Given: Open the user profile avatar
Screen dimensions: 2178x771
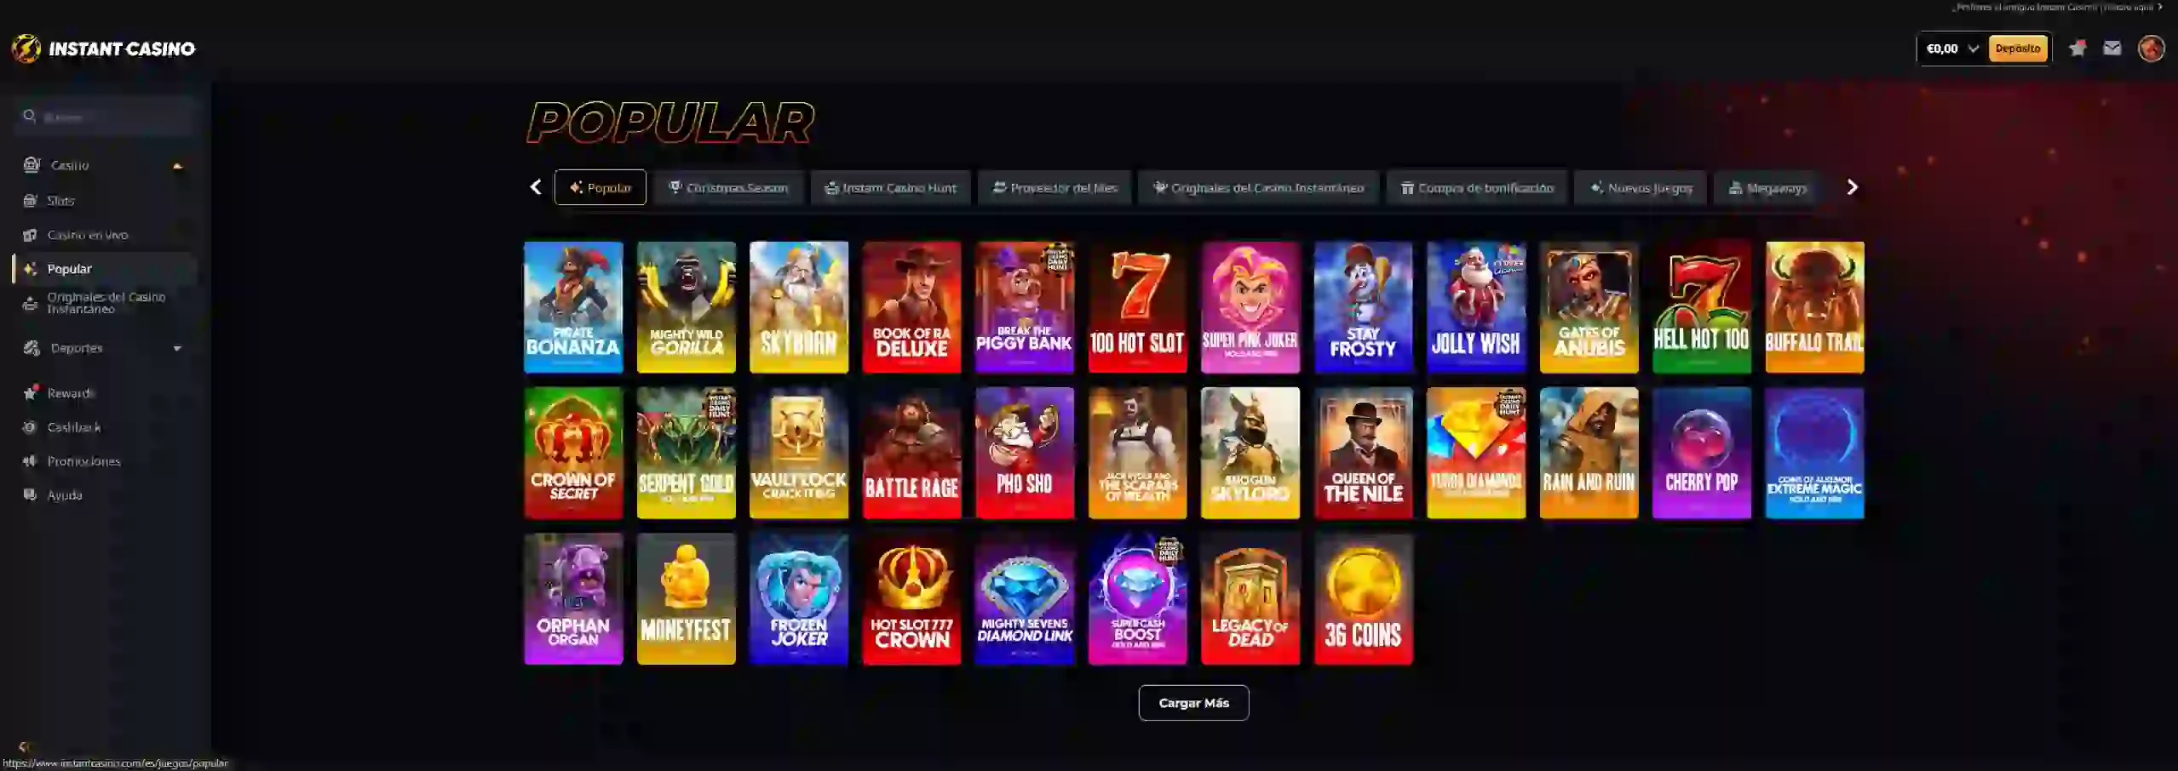Looking at the screenshot, I should [2151, 49].
